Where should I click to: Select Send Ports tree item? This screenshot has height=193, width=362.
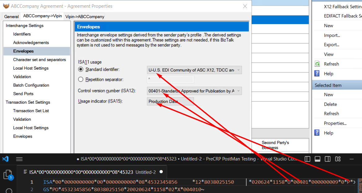pos(23,94)
